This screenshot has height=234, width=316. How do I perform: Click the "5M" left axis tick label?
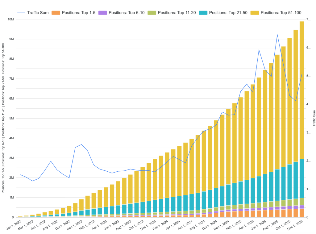pyautogui.click(x=11, y=118)
